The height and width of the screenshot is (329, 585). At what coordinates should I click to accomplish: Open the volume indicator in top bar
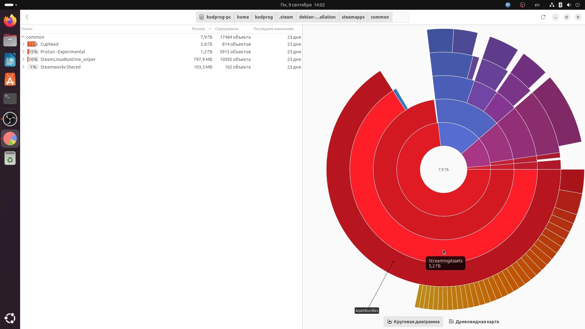tap(569, 5)
